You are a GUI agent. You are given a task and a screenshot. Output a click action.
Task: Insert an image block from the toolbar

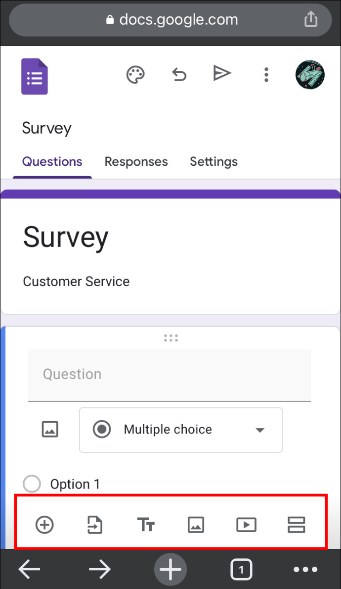coord(196,525)
